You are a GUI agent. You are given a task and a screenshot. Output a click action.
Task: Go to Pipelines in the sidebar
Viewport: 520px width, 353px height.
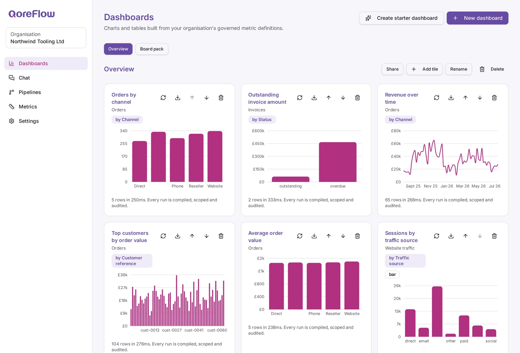[x=46, y=92]
